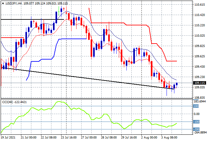Viewport: 207px width, 141px height.
Task: Click the 27 Jul 00:00 time label
Action: coord(89,138)
